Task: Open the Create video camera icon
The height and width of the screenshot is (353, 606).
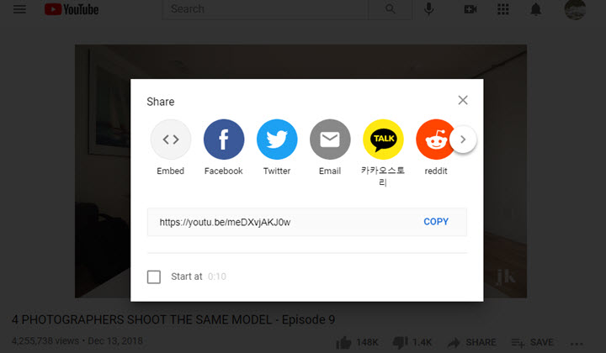Action: coord(470,9)
